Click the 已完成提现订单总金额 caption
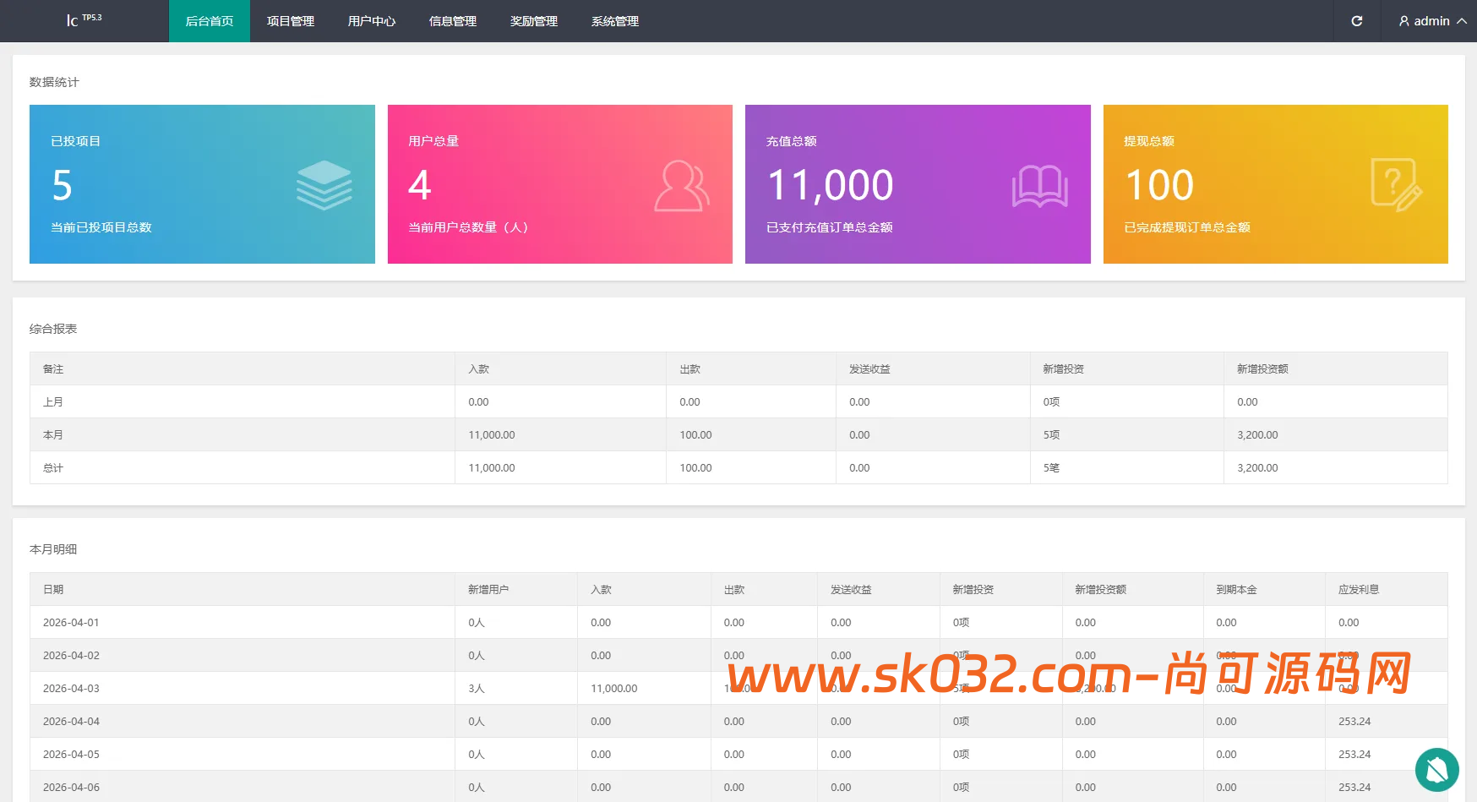 click(x=1187, y=227)
